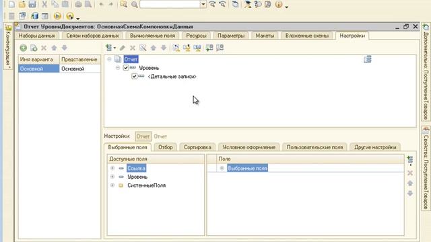
Task: Click the greyed Отчет settings button
Action: [x=160, y=136]
